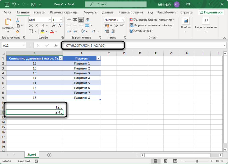Viewport: 228px width, 164px height.
Task: Click the Format Painter brush icon
Action: [x=18, y=31]
